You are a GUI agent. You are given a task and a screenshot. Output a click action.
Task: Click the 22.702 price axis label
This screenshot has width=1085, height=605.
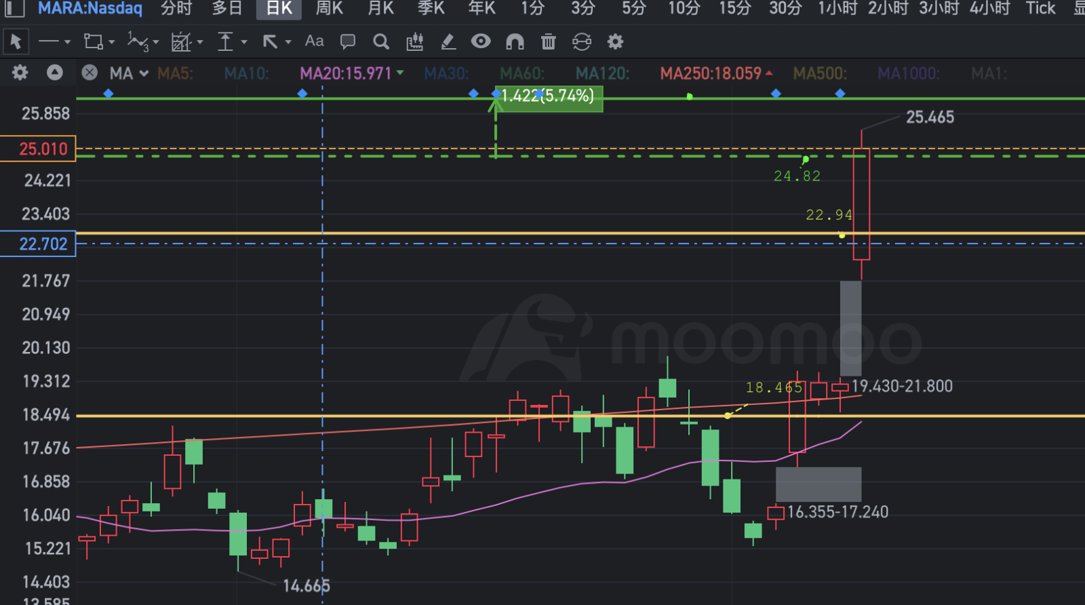click(x=38, y=243)
